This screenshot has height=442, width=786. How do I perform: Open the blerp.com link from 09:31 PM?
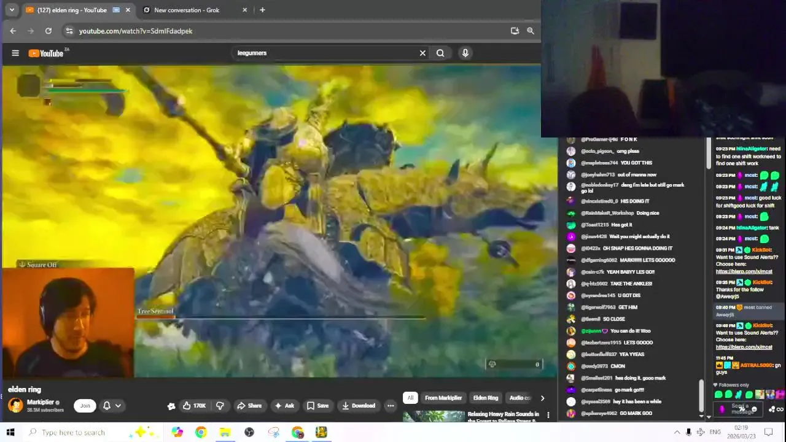click(x=744, y=271)
